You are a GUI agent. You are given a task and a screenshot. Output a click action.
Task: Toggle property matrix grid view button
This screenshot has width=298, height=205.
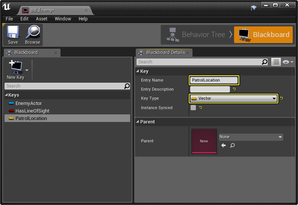coord(276,62)
